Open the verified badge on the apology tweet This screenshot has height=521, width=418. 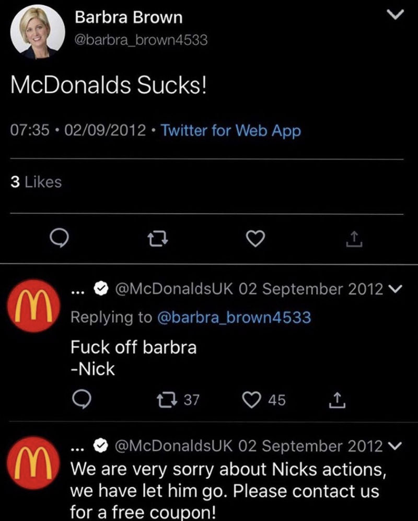click(100, 446)
